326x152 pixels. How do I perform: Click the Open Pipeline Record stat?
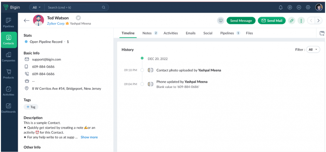46,42
